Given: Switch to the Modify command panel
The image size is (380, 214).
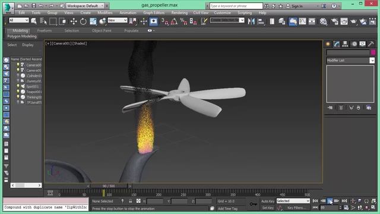Looking at the screenshot, I should [337, 44].
